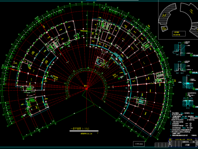The image size is (198, 149).
Task: Click the revision table grid left of title block
Action: pos(161,144)
